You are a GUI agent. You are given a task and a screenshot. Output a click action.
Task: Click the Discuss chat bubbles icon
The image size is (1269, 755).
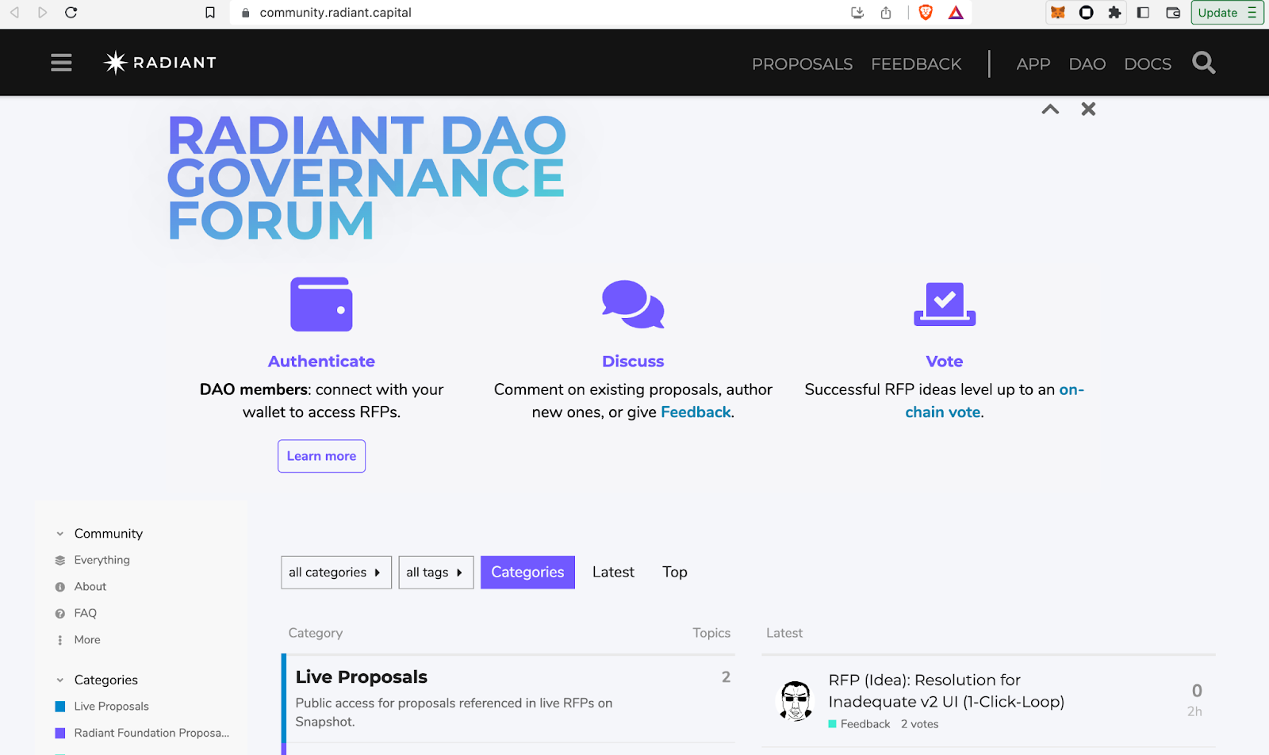click(633, 304)
